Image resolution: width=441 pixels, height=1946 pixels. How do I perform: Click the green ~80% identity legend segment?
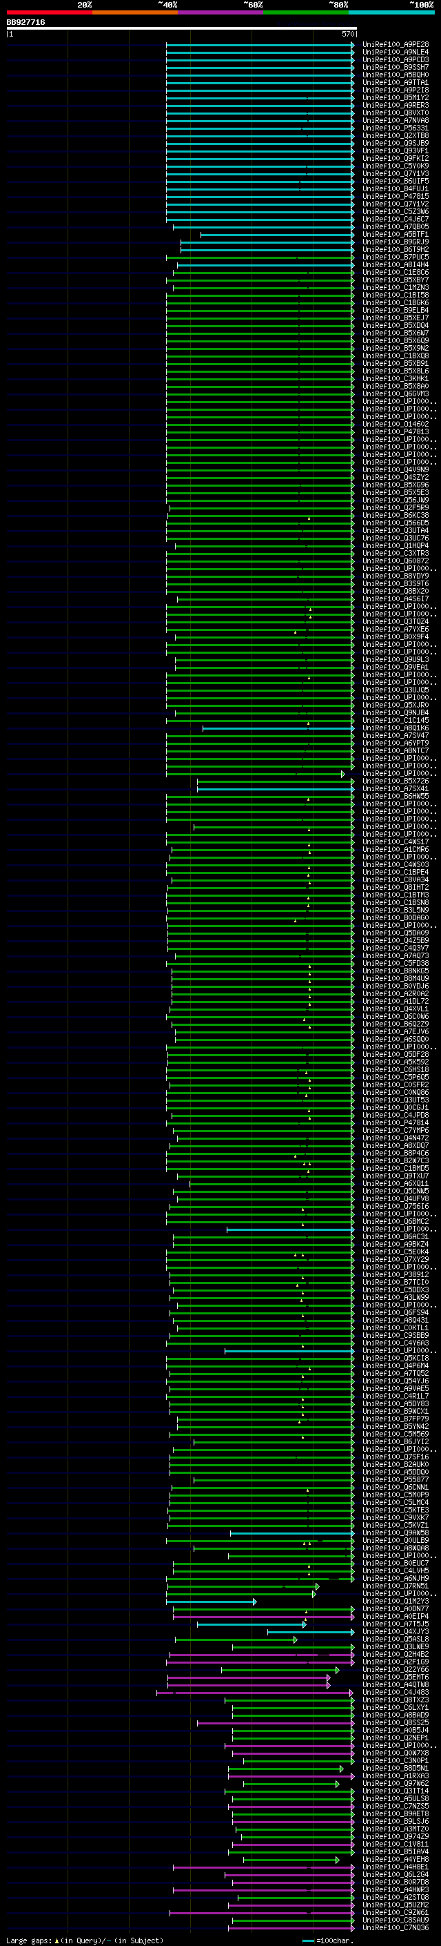(x=306, y=12)
